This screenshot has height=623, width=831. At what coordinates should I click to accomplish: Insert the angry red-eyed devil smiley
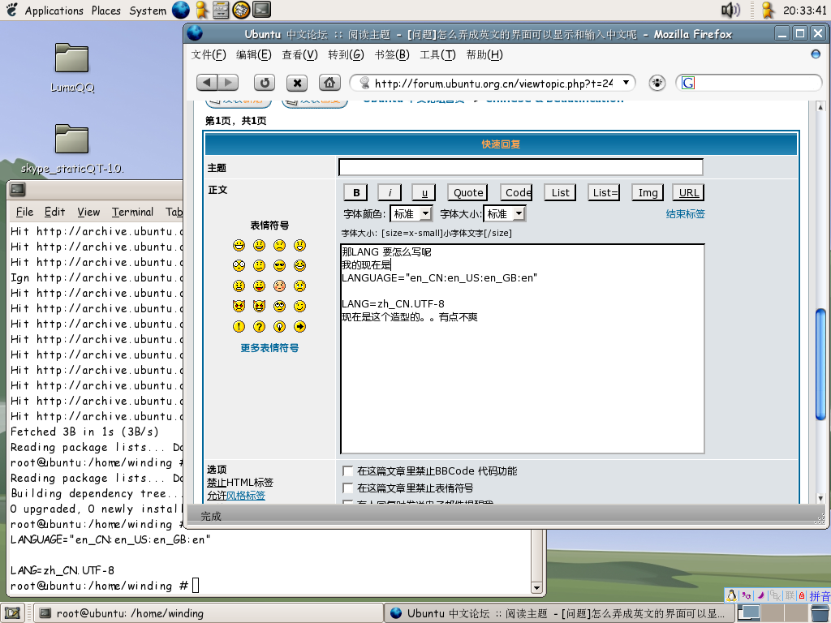coord(239,306)
